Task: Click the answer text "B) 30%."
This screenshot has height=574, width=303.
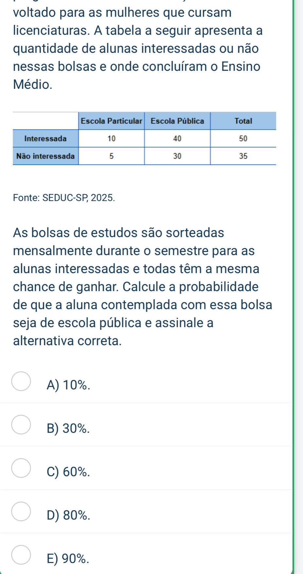Action: pyautogui.click(x=68, y=428)
